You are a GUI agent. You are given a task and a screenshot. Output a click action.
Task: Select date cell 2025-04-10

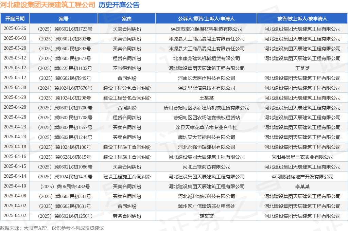(x=15, y=186)
